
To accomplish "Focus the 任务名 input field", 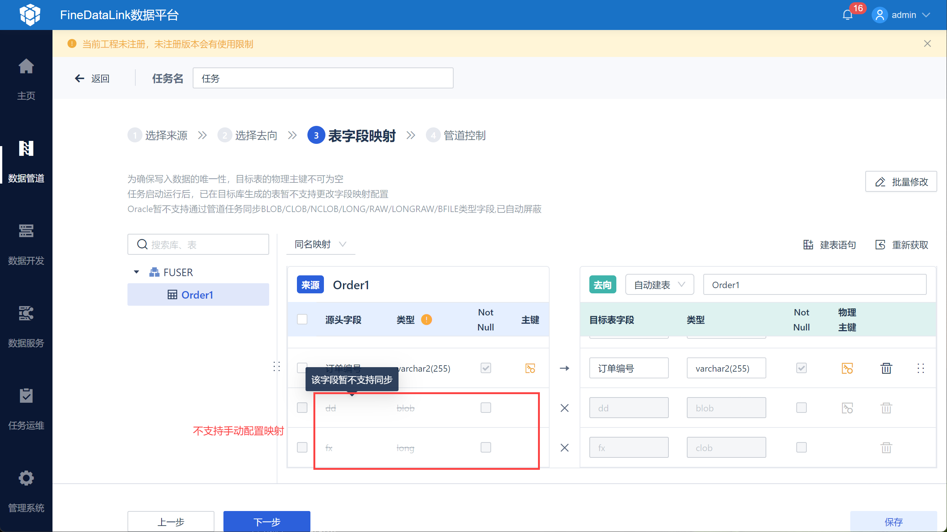I will (323, 78).
